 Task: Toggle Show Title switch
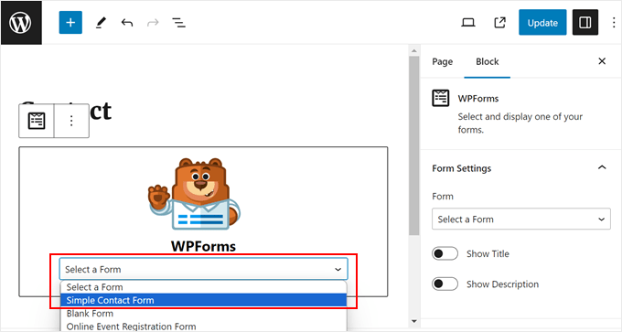445,253
